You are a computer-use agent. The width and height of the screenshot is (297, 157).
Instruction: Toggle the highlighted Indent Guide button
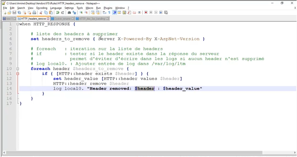(115, 12)
